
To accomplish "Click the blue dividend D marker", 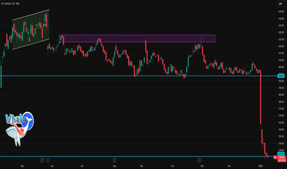I will pos(48,160).
